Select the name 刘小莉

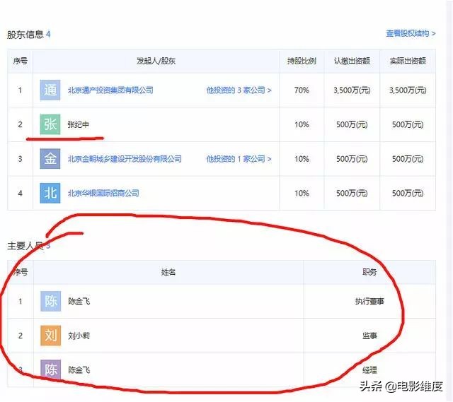(79, 336)
